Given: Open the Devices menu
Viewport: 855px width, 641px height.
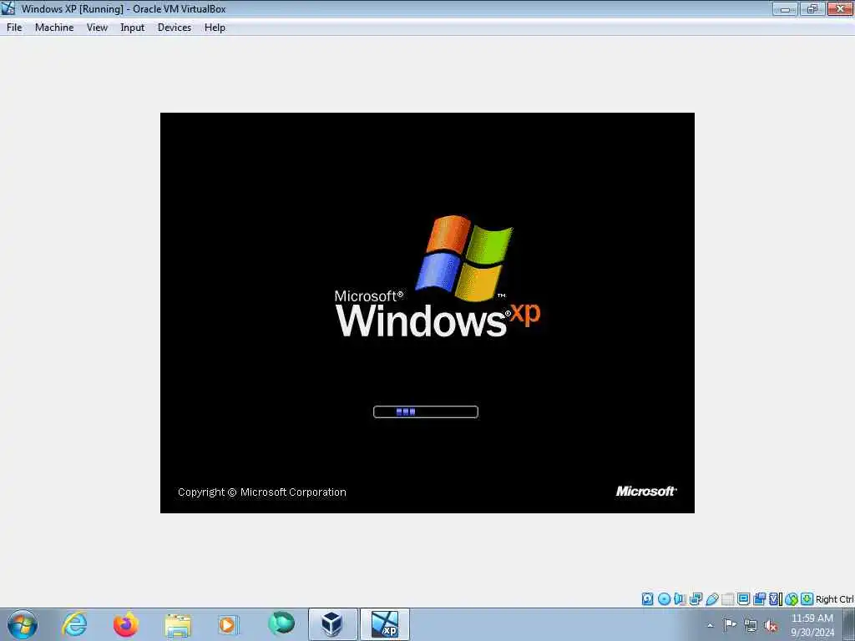Looking at the screenshot, I should click(x=175, y=28).
